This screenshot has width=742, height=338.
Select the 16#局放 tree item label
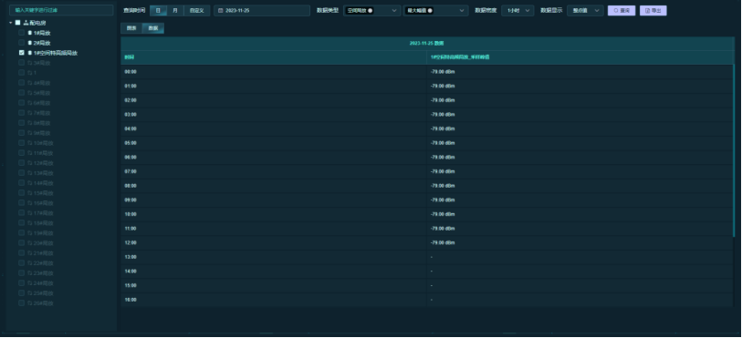[43, 203]
